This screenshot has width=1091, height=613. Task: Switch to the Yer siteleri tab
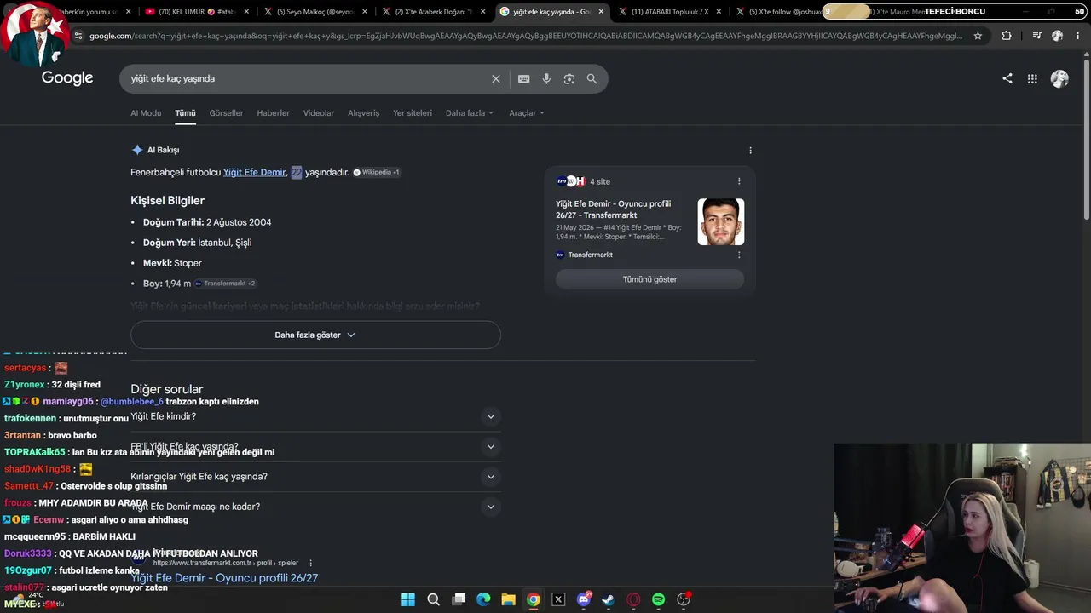click(413, 113)
